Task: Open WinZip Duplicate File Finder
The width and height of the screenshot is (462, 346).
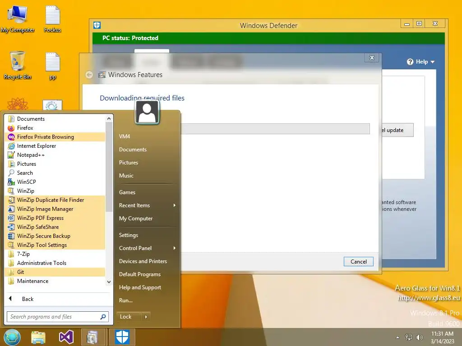Action: click(x=55, y=200)
